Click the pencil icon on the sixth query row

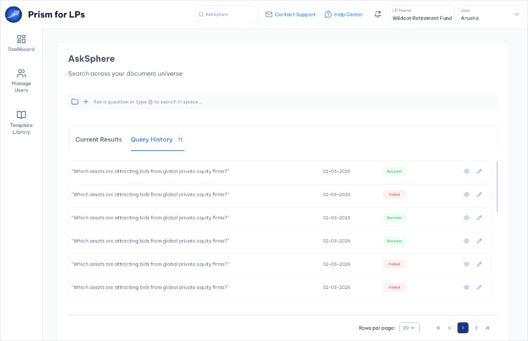(479, 287)
